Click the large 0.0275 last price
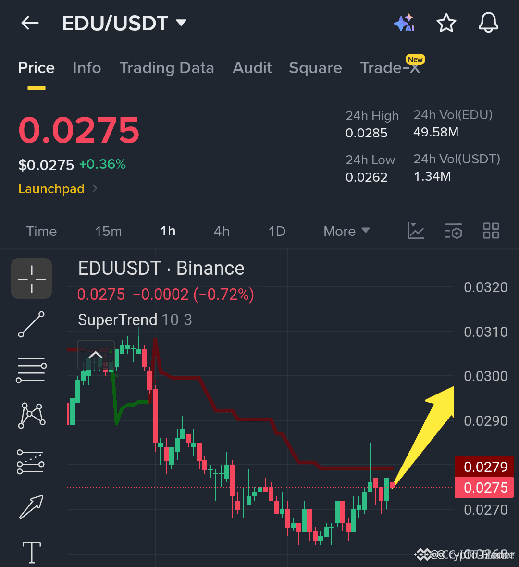This screenshot has height=567, width=519. tap(79, 130)
